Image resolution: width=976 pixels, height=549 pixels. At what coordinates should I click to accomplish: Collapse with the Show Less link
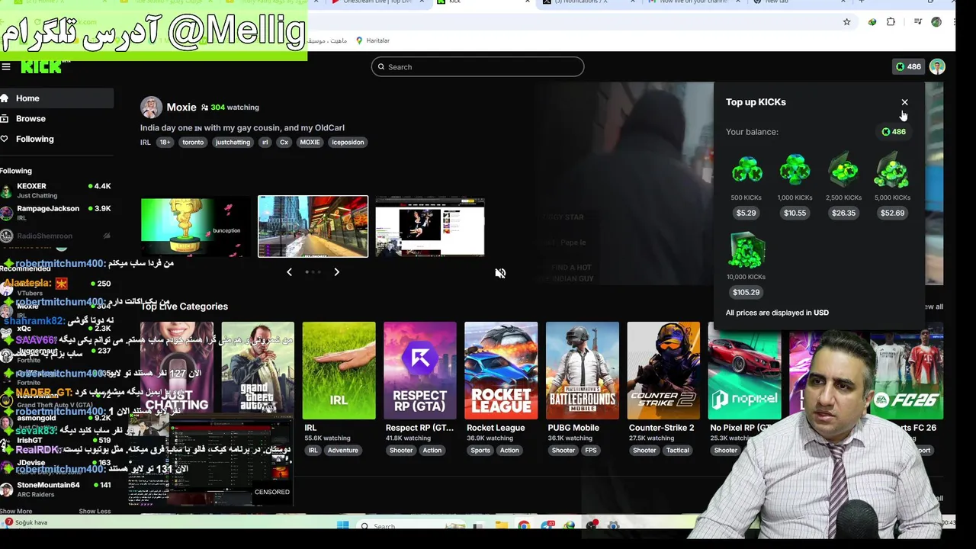coord(95,511)
